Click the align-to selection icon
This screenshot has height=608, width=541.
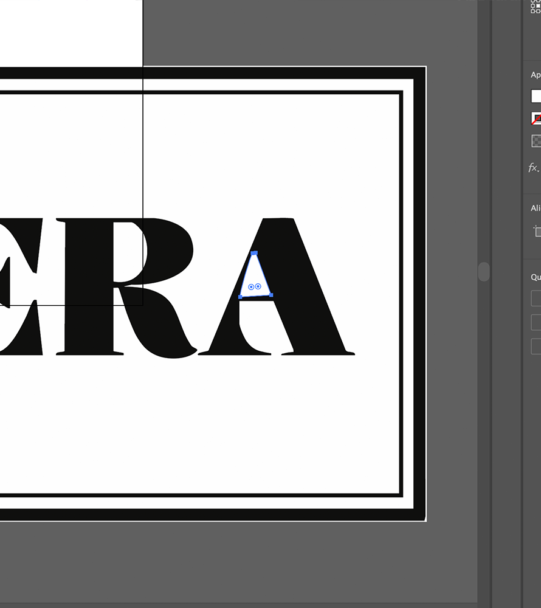click(x=537, y=231)
